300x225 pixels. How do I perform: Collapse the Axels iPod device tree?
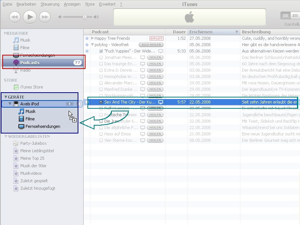[x=10, y=104]
